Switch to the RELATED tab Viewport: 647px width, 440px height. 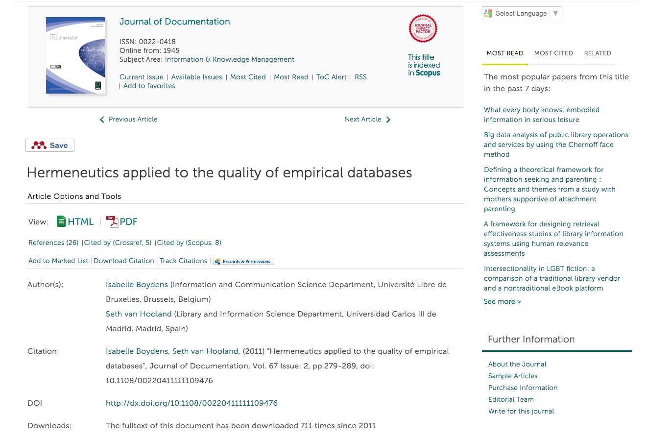click(598, 53)
